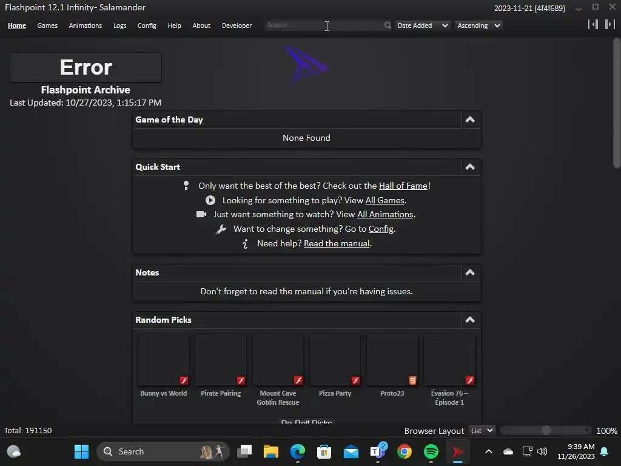Toggle the right sidebar icon
This screenshot has height=466, width=621.
pos(609,24)
